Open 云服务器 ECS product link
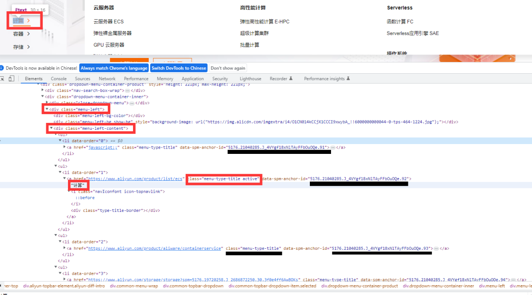Image resolution: width=532 pixels, height=295 pixels. [x=108, y=21]
